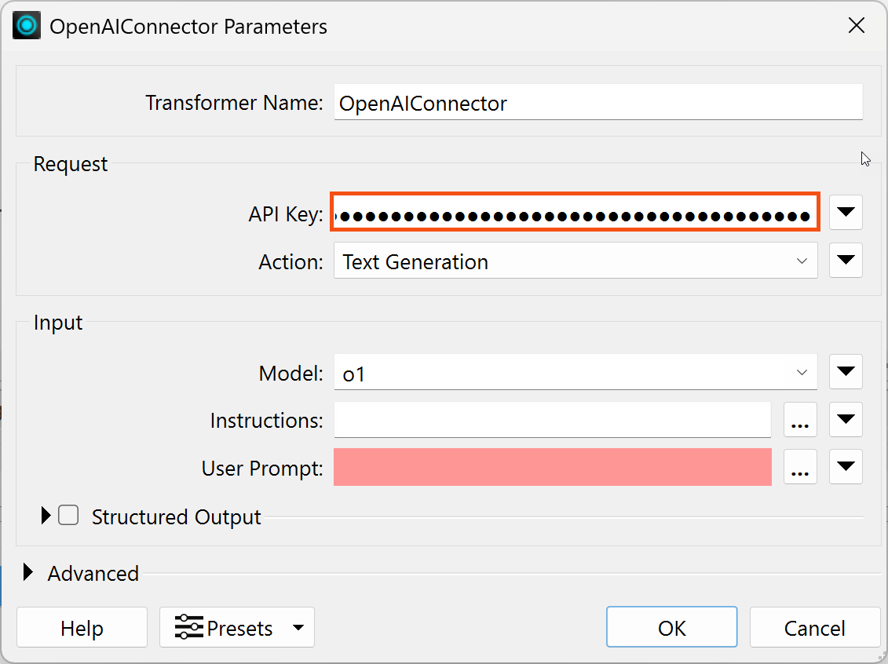Expand the Advanced section
888x664 pixels.
coord(27,572)
